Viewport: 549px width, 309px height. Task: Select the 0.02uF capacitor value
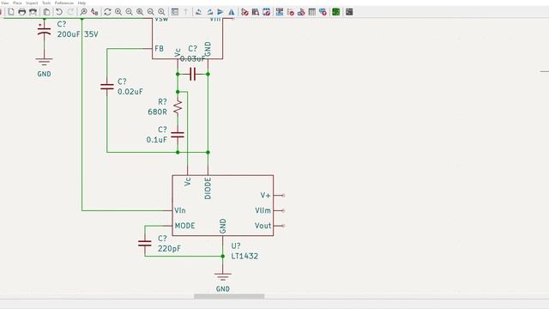(130, 92)
